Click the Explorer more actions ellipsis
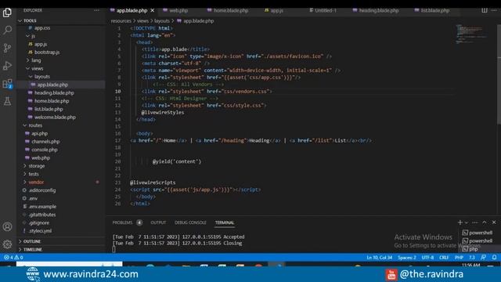The width and height of the screenshot is (501, 282). click(x=96, y=10)
